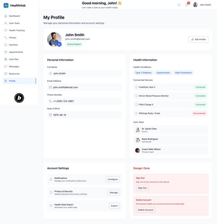The height and width of the screenshot is (224, 217).
Task: Click the Active Patient badge
Action: [74, 44]
